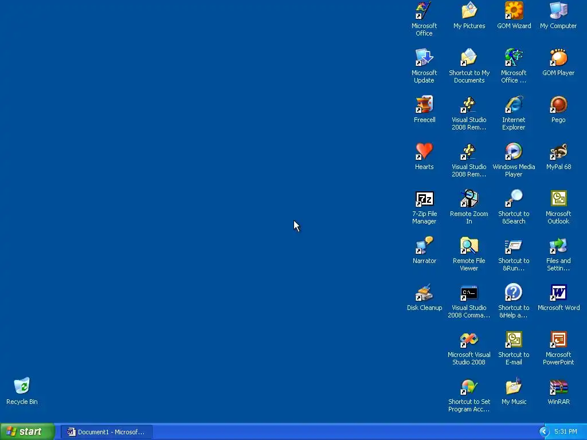Restore the Document1 Microsoft Word taskbar button
Image resolution: width=587 pixels, height=440 pixels.
(106, 432)
